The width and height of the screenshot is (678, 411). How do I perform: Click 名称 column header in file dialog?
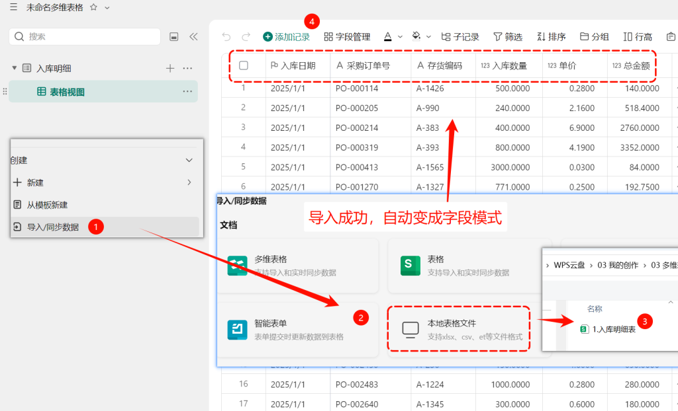click(x=595, y=309)
